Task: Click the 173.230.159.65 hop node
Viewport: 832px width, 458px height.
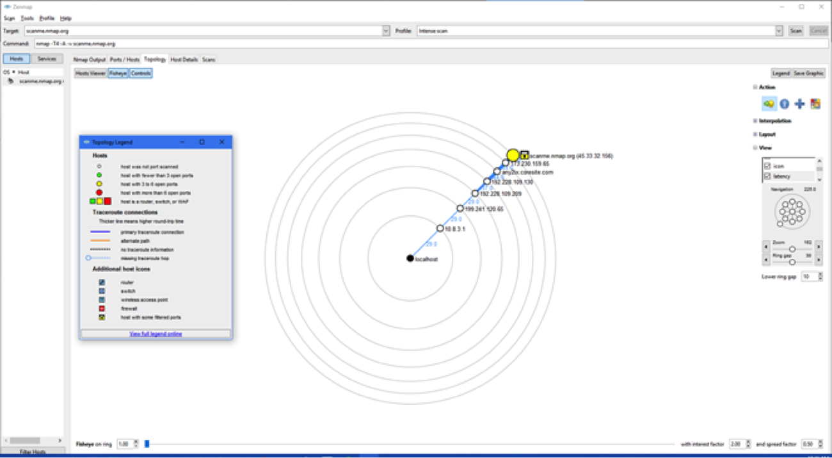Action: 505,163
